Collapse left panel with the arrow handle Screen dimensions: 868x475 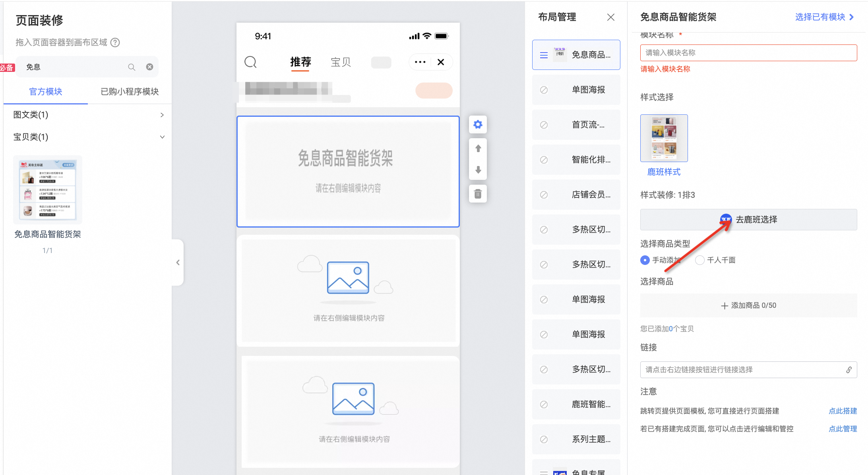(178, 263)
